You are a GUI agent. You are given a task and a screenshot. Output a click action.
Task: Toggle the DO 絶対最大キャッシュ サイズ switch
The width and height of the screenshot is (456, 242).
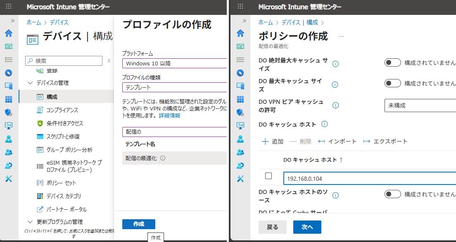392,62
